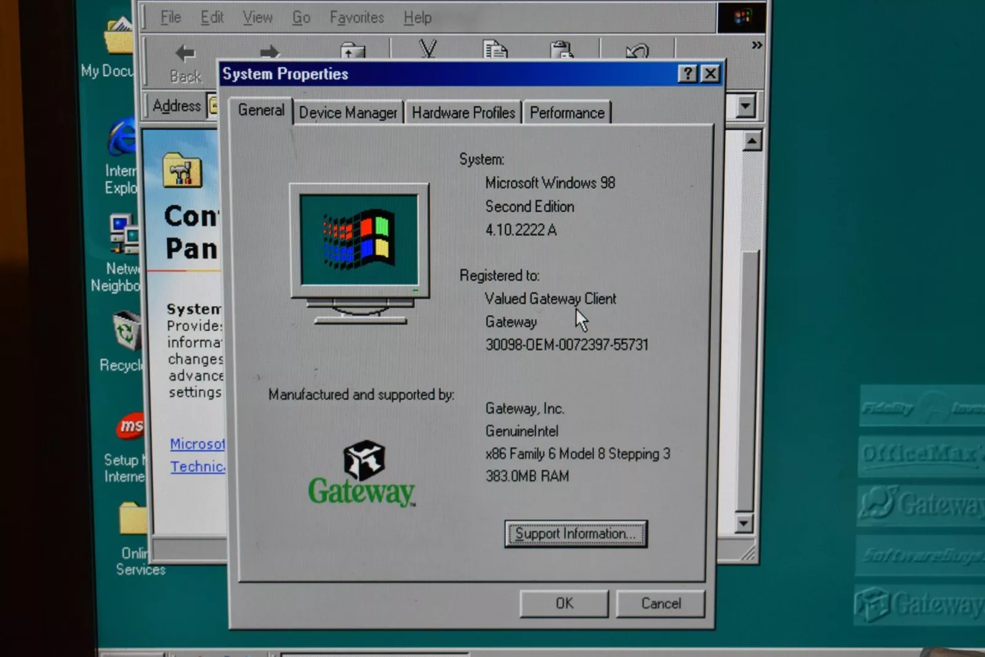Click the 'Gateway, Inc.' manufacturer text

coord(525,408)
